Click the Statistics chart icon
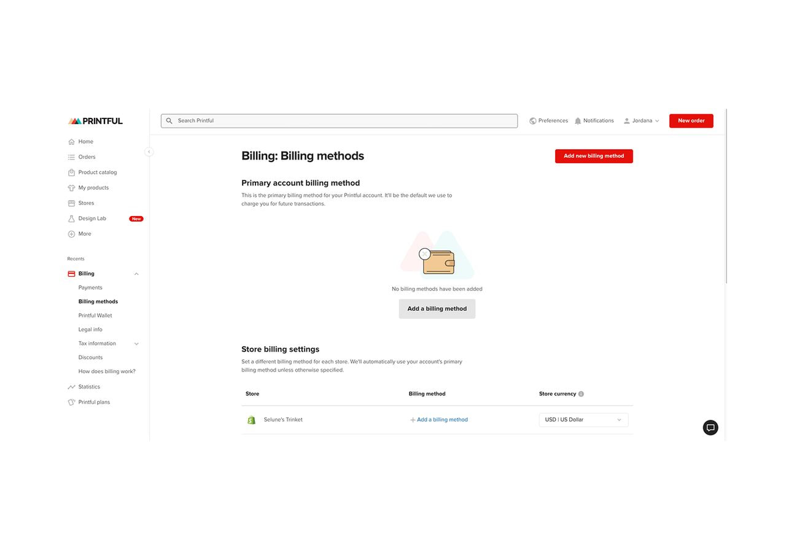786x550 pixels. pyautogui.click(x=71, y=387)
